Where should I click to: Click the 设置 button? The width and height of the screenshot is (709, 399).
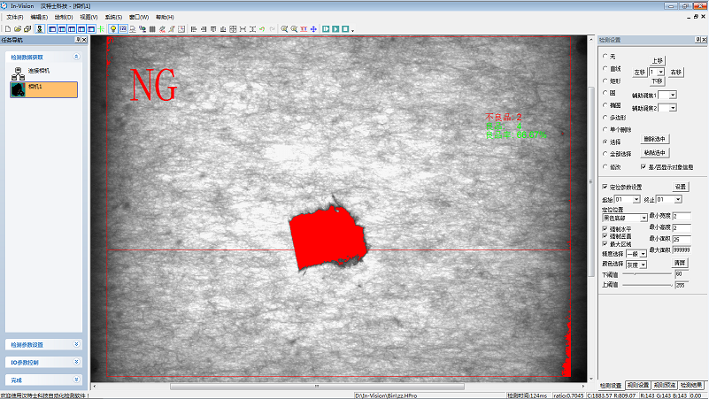(x=681, y=187)
